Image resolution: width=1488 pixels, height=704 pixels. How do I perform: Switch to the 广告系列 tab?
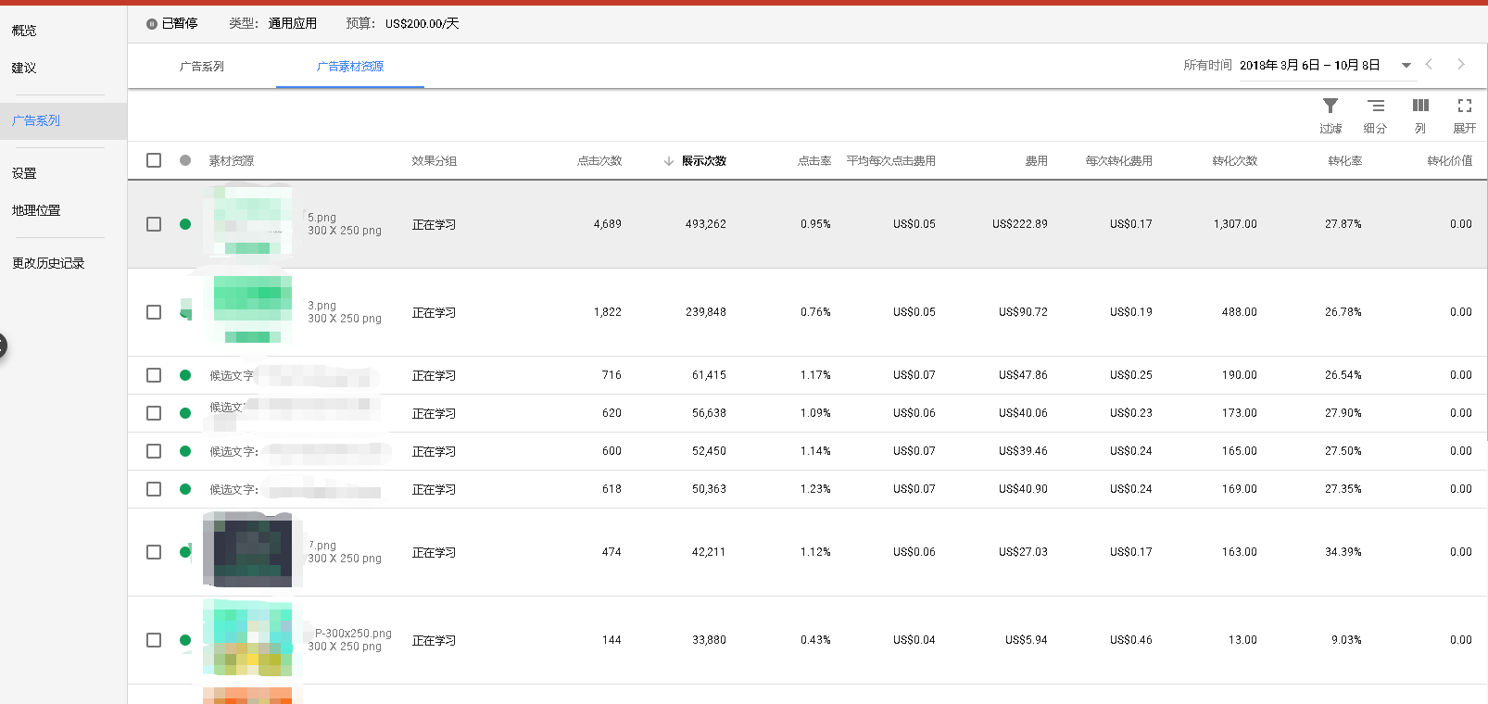point(202,67)
